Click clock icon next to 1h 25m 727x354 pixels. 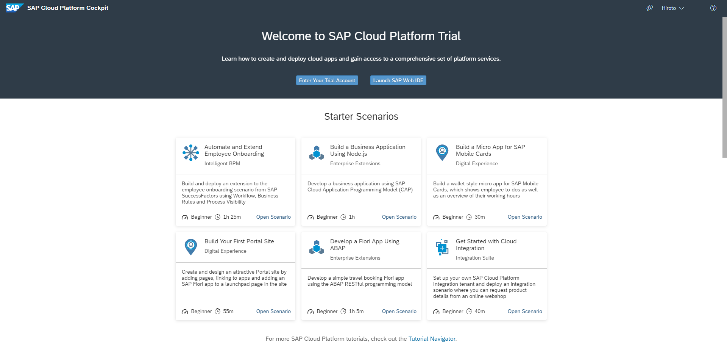coord(218,217)
